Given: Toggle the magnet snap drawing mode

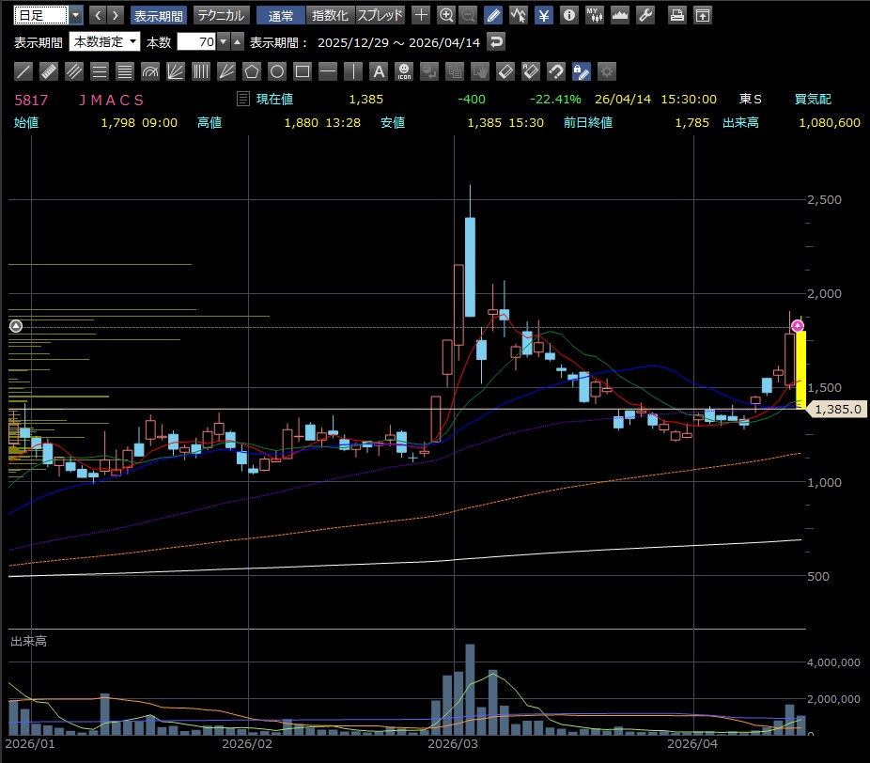Looking at the screenshot, I should (556, 71).
